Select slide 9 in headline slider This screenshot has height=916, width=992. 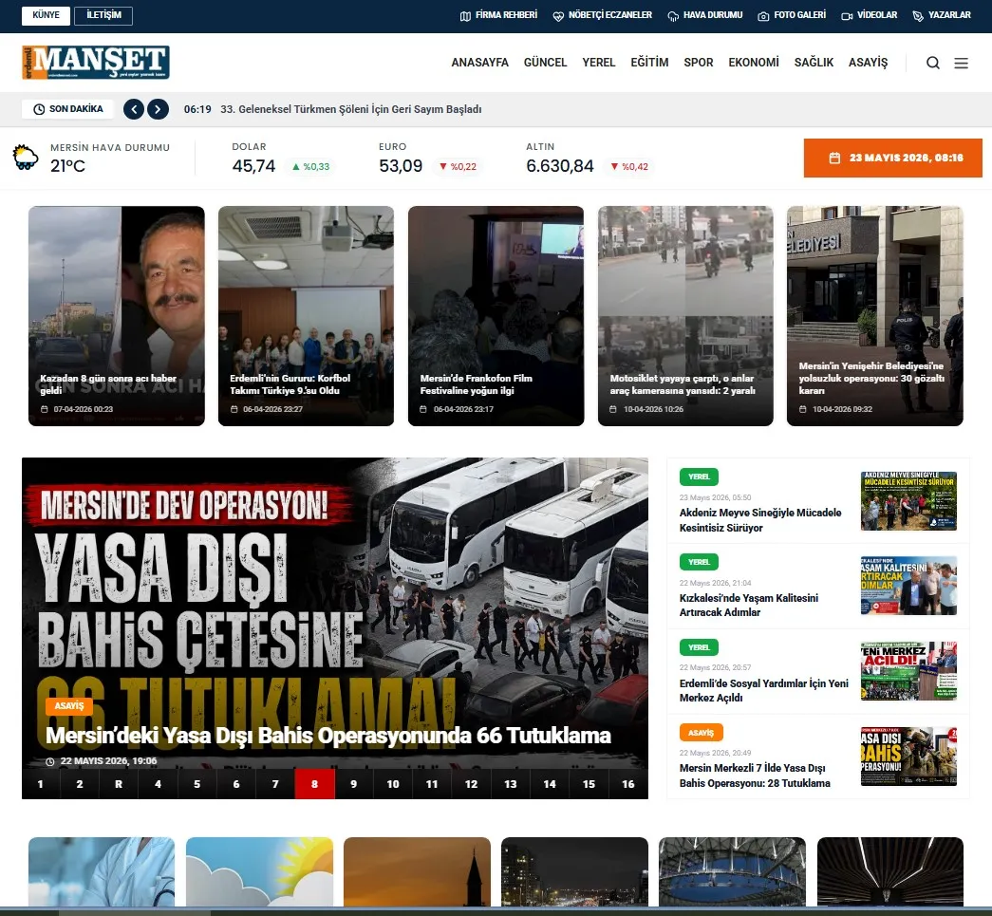pos(354,784)
